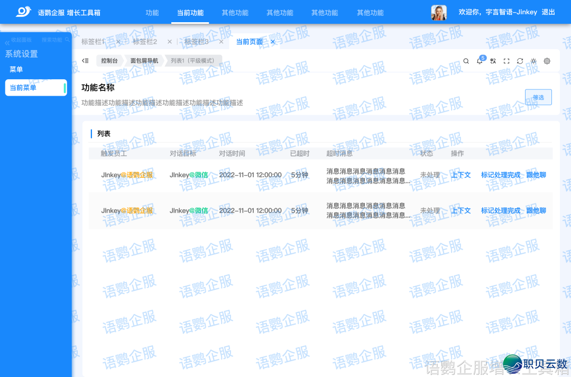Refresh the page with the reload icon
Viewport: 571px width, 377px height.
click(x=520, y=61)
